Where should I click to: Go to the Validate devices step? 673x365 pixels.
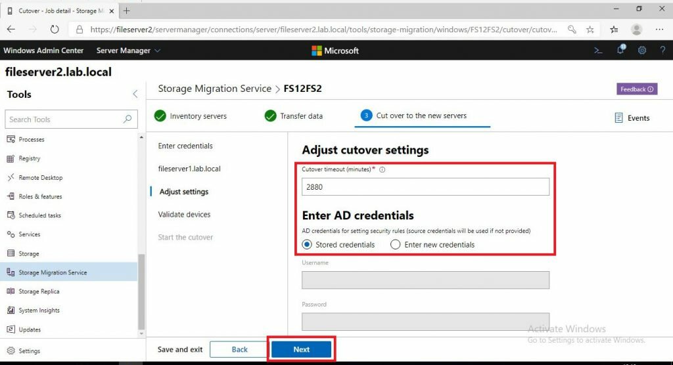click(184, 215)
